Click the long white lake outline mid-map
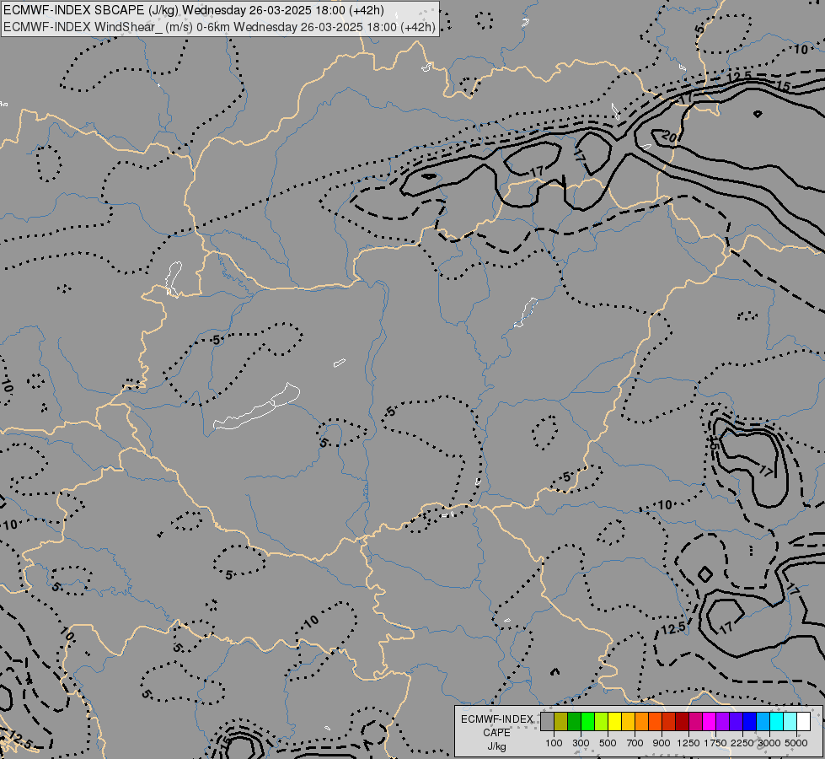The image size is (825, 759). tap(256, 406)
